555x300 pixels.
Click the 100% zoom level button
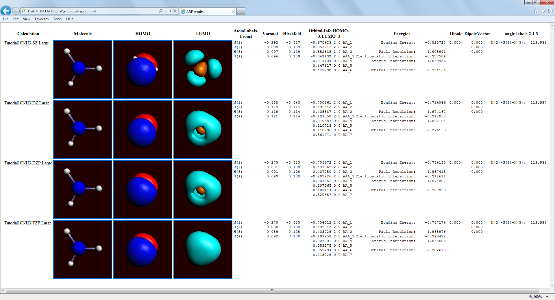pyautogui.click(x=536, y=297)
